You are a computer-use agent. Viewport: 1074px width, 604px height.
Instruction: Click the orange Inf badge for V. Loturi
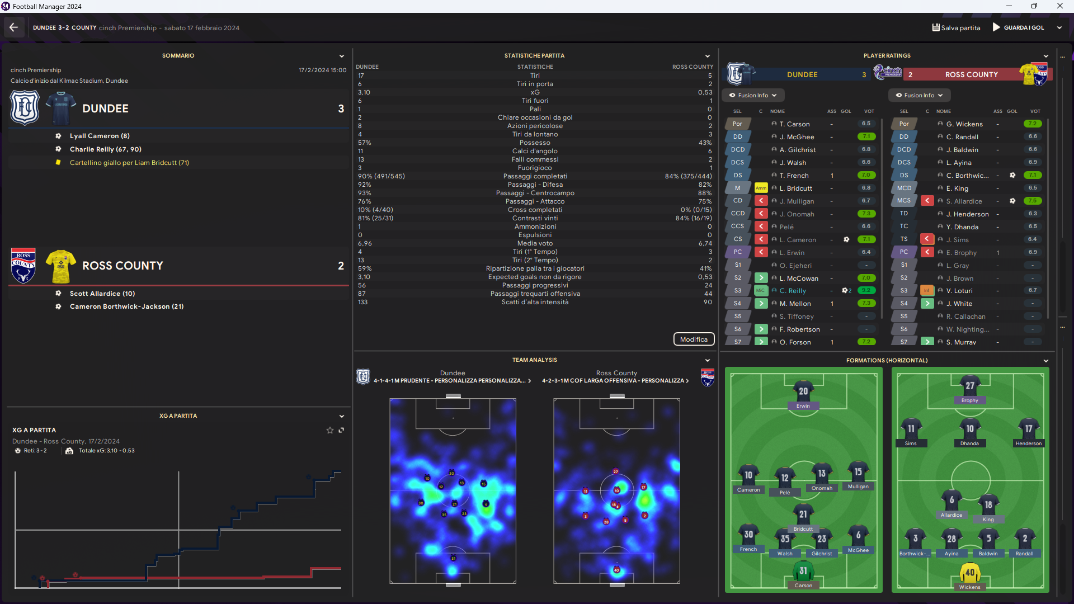927,291
